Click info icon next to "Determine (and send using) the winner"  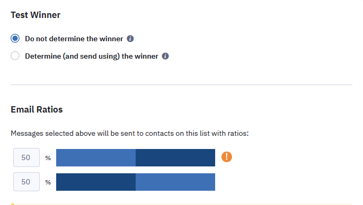coord(165,56)
